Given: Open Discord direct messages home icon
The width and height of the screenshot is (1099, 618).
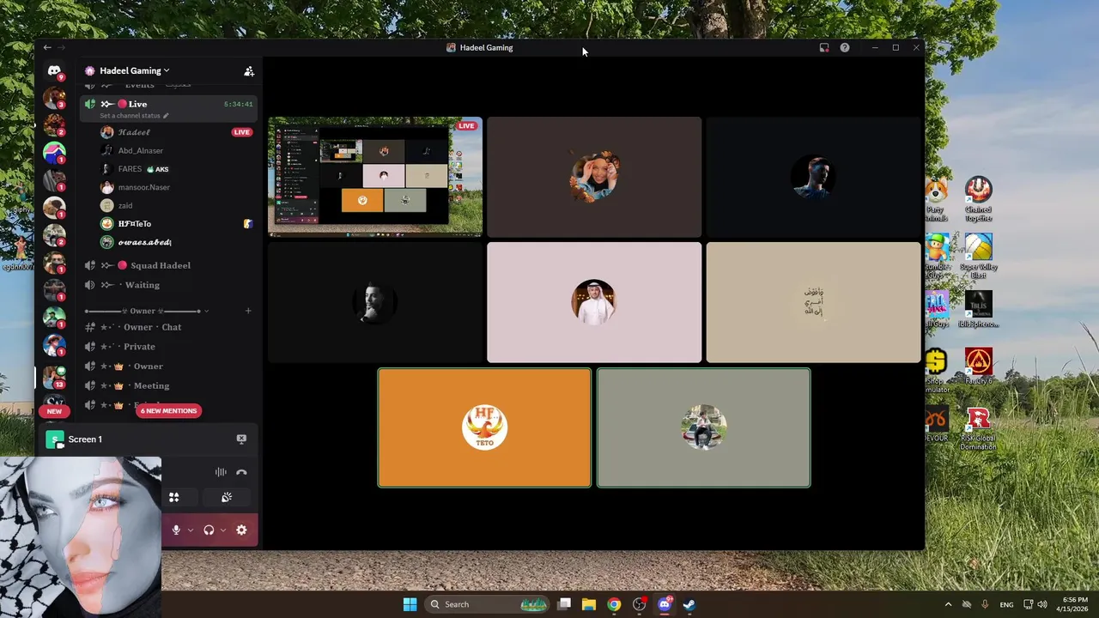Looking at the screenshot, I should pos(54,71).
